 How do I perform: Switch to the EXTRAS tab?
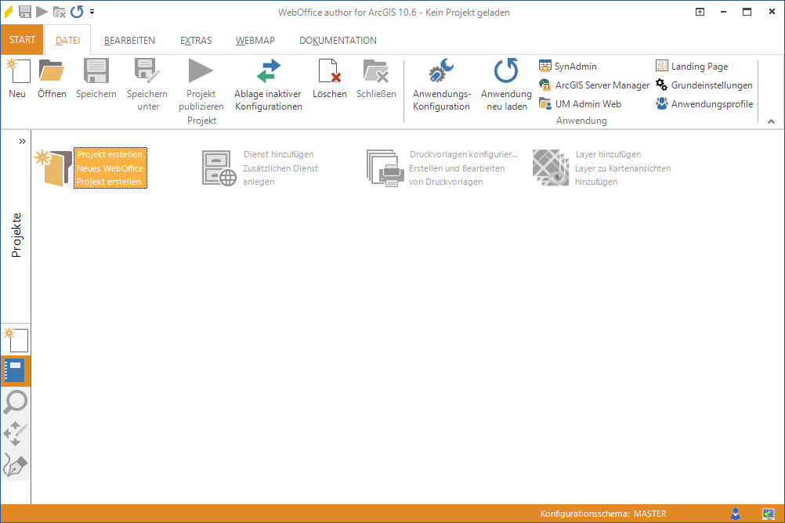point(196,41)
